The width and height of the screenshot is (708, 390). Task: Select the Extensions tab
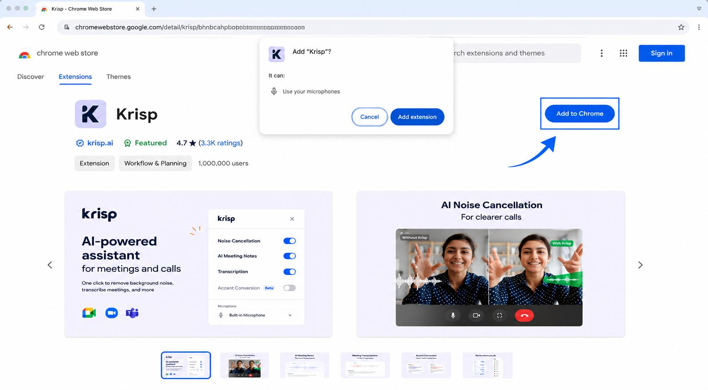(x=75, y=77)
